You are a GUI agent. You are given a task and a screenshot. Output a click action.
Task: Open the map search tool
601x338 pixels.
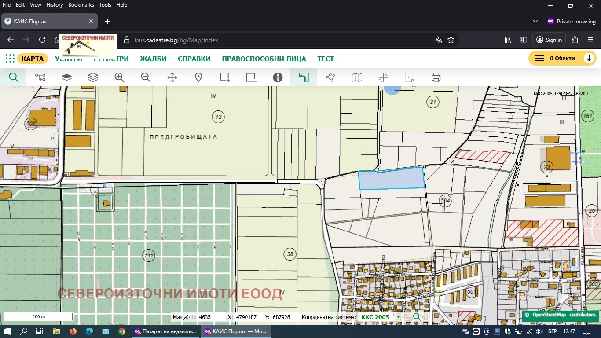pyautogui.click(x=14, y=77)
